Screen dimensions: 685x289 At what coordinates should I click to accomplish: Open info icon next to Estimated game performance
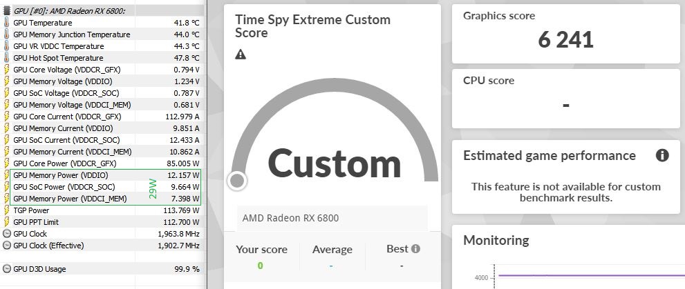point(662,155)
